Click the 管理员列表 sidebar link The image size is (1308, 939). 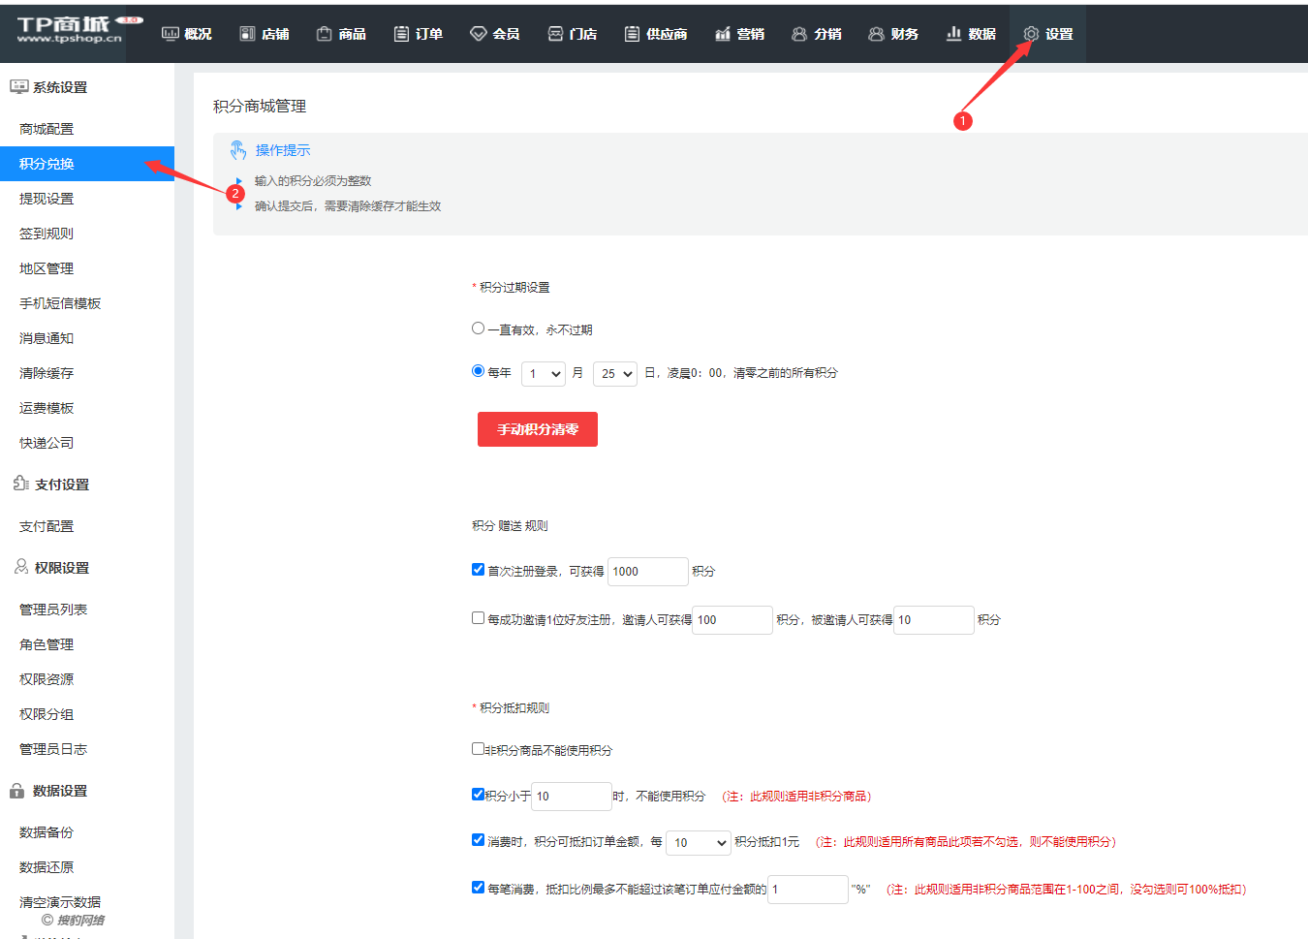click(x=53, y=610)
